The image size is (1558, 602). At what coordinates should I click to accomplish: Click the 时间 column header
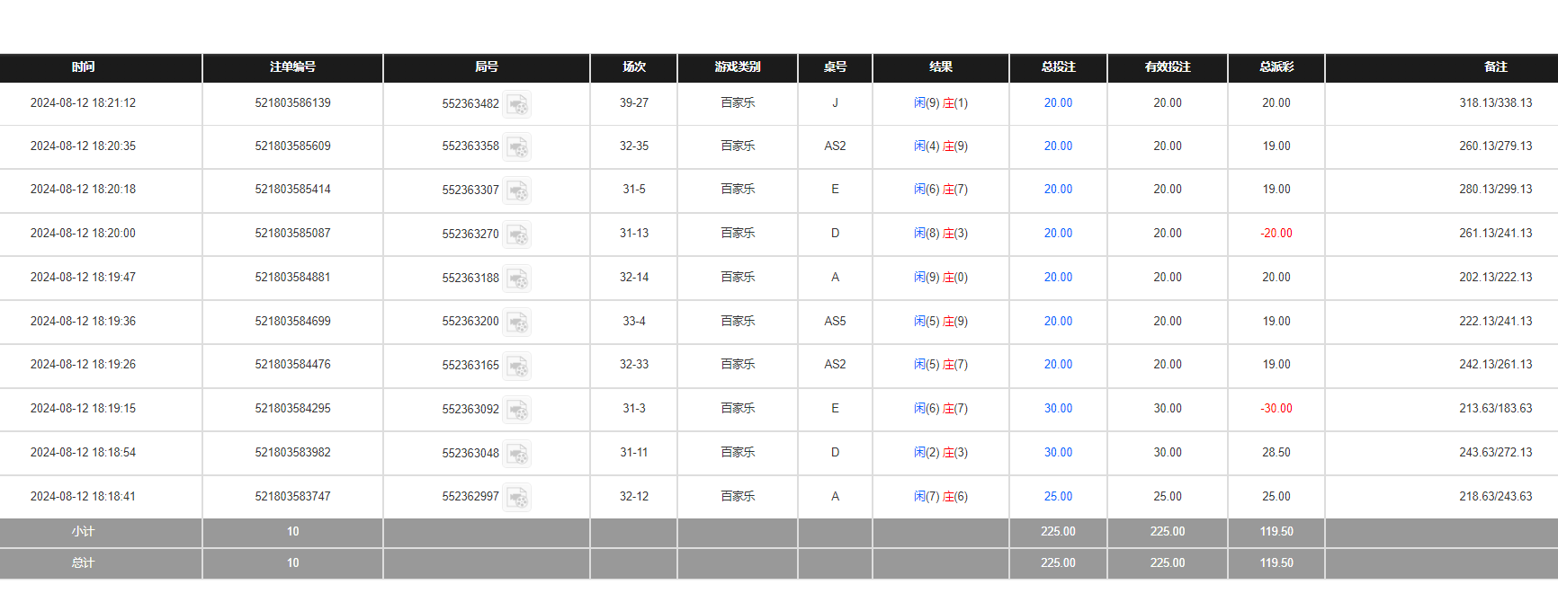[x=84, y=67]
